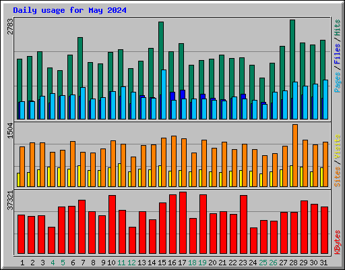Click day 15 on the x-axis
This screenshot has height=270, width=345.
pos(162,263)
